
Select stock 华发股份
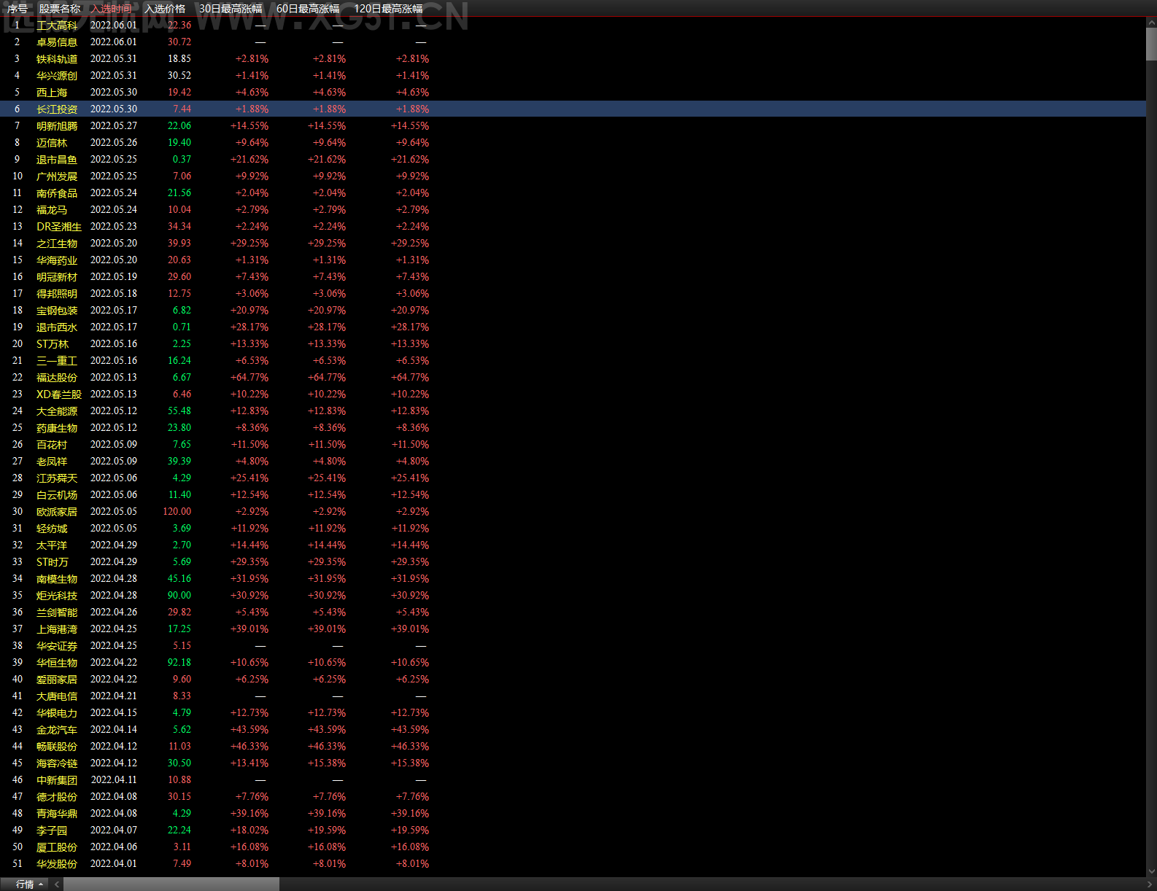57,864
